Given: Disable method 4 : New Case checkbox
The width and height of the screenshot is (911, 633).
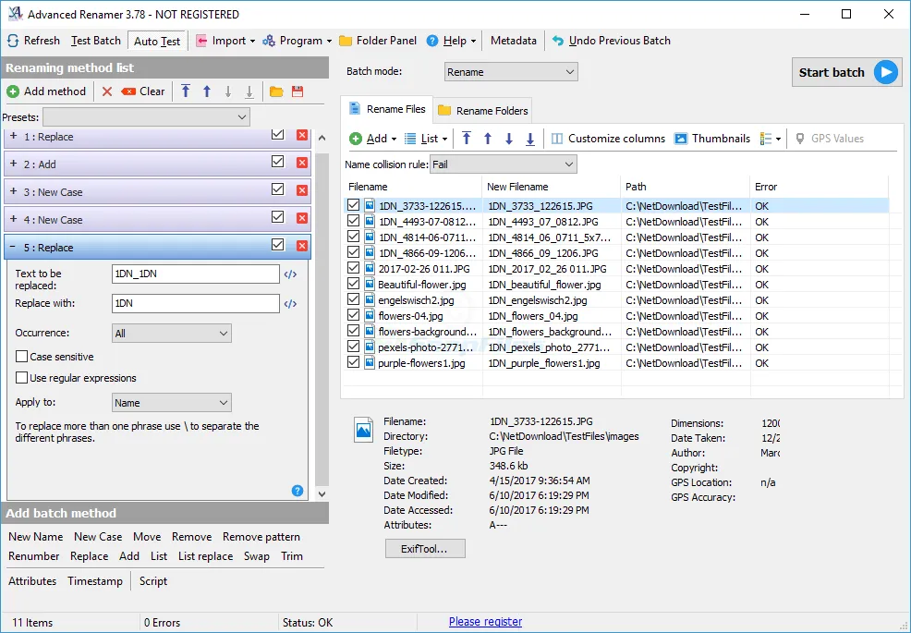Looking at the screenshot, I should click(278, 217).
